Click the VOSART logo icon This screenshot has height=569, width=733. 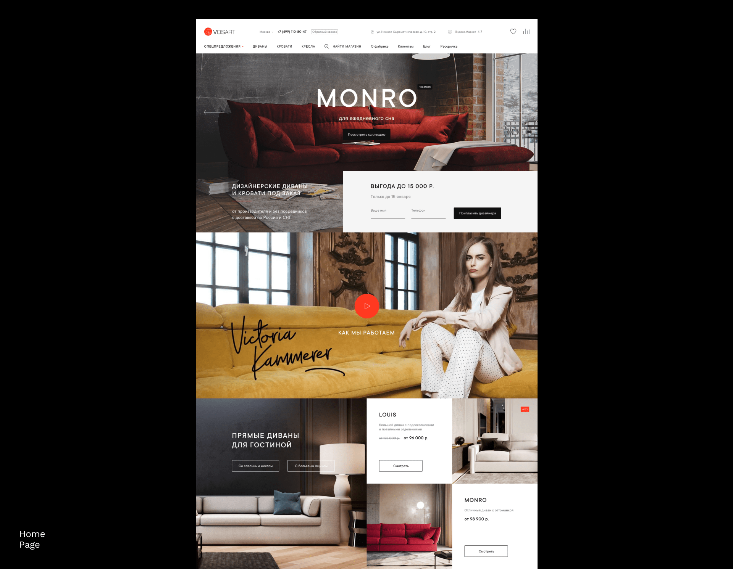click(x=210, y=32)
